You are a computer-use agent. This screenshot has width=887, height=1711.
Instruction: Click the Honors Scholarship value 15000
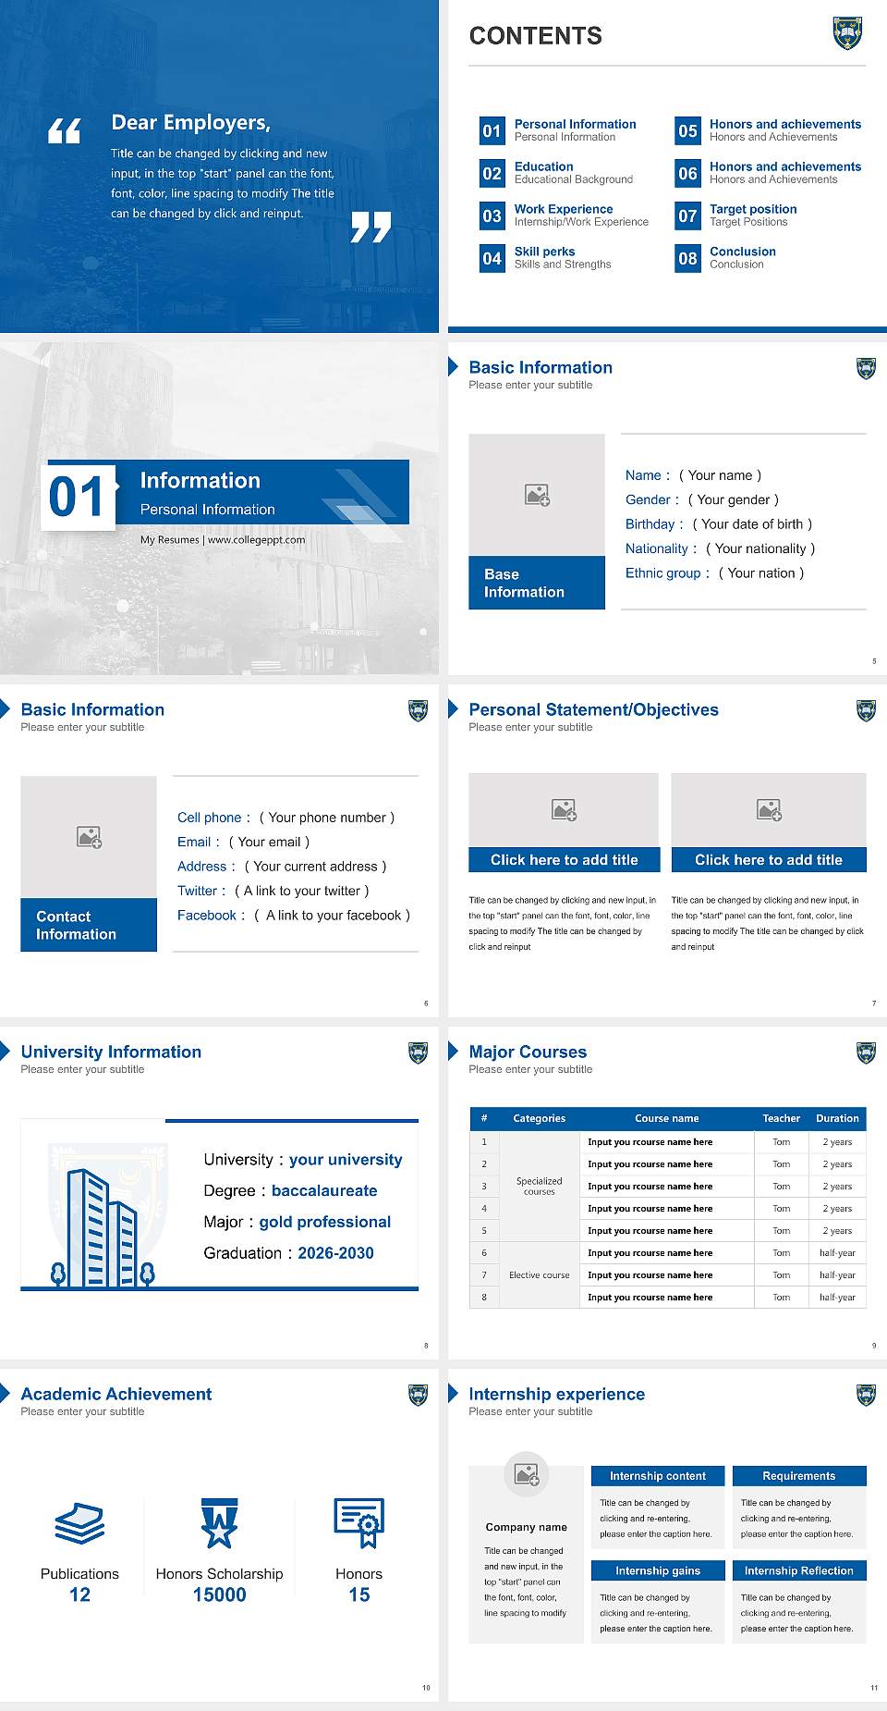pos(220,1594)
